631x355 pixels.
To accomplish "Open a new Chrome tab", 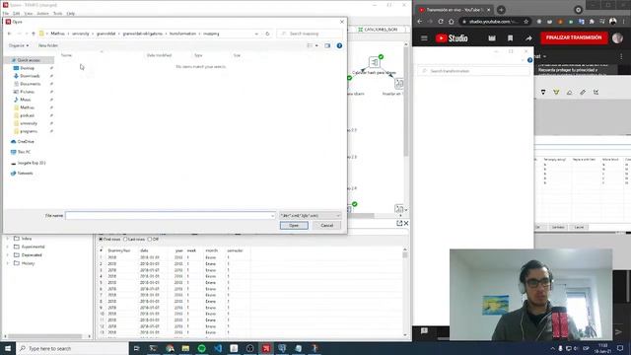I will (501, 10).
